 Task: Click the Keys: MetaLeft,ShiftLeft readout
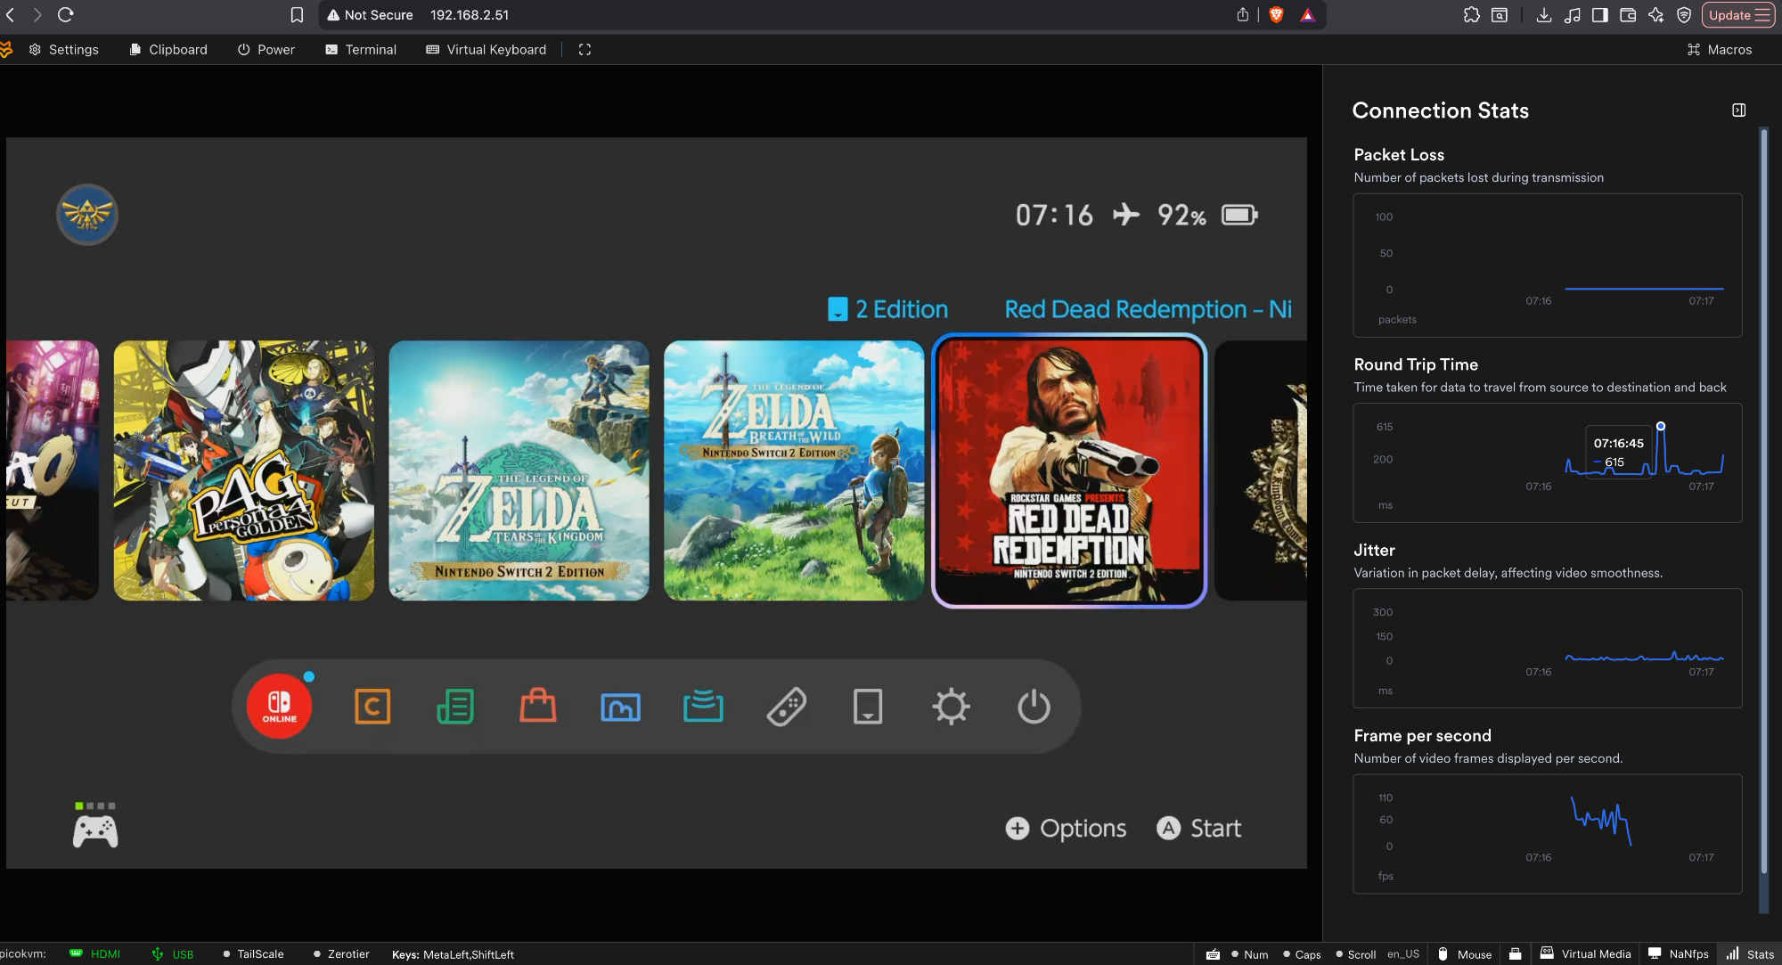(453, 954)
